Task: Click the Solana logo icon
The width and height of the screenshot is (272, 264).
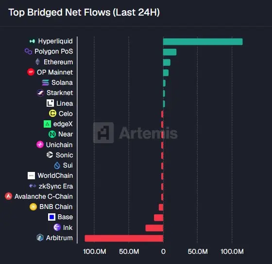Action: pyautogui.click(x=46, y=82)
